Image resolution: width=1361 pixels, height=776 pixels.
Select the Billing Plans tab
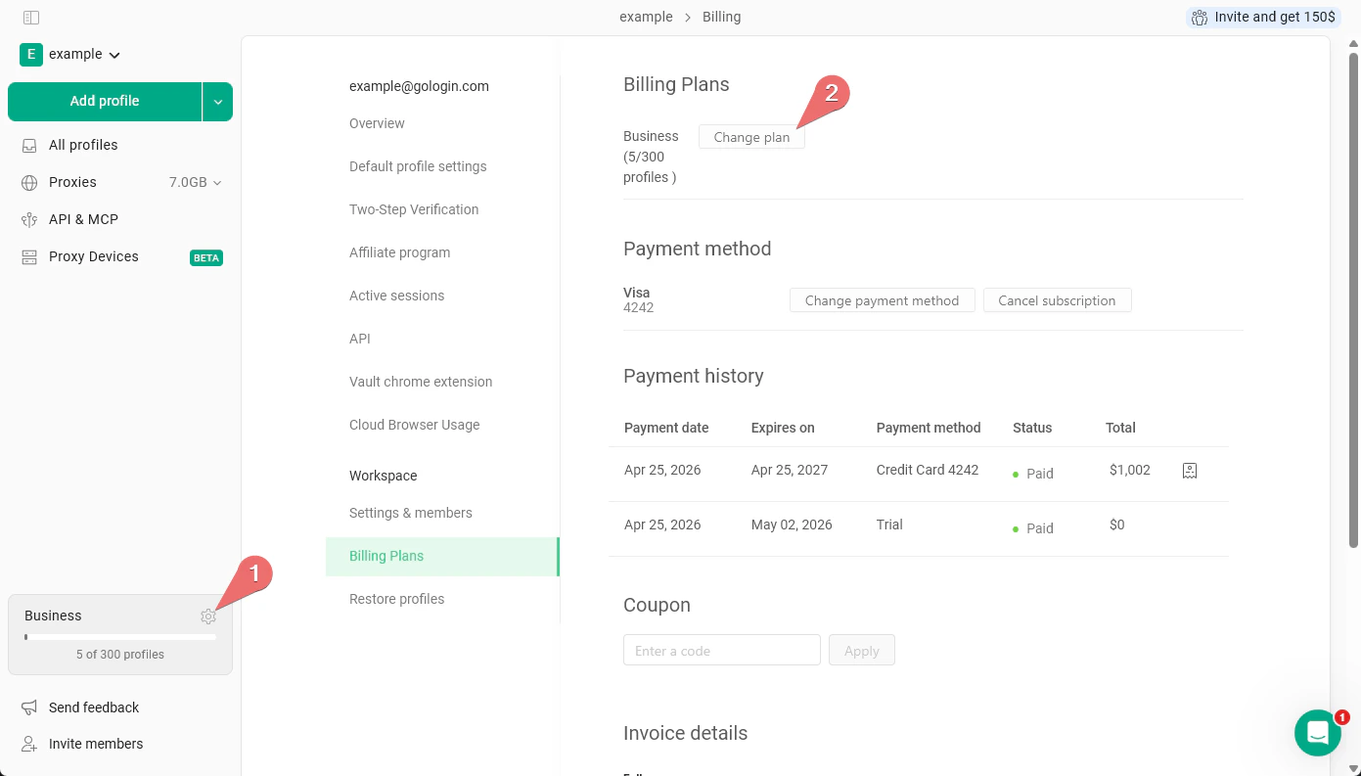click(442, 556)
